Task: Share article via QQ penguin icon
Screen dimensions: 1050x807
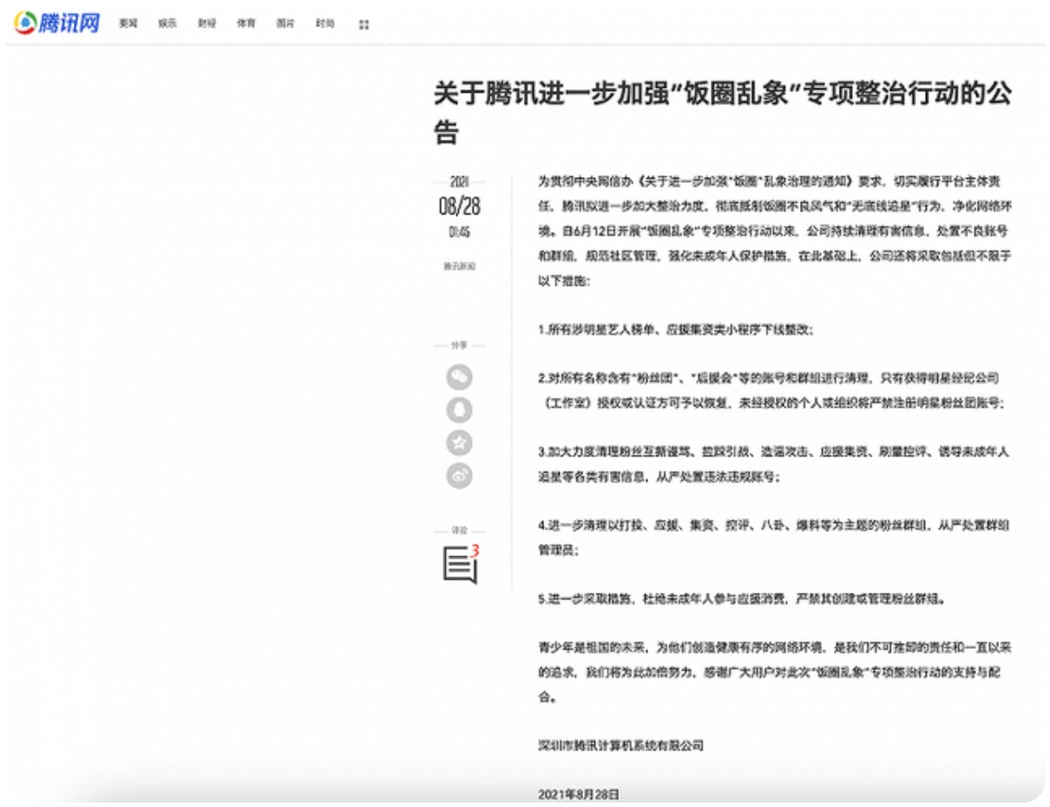Action: tap(459, 410)
